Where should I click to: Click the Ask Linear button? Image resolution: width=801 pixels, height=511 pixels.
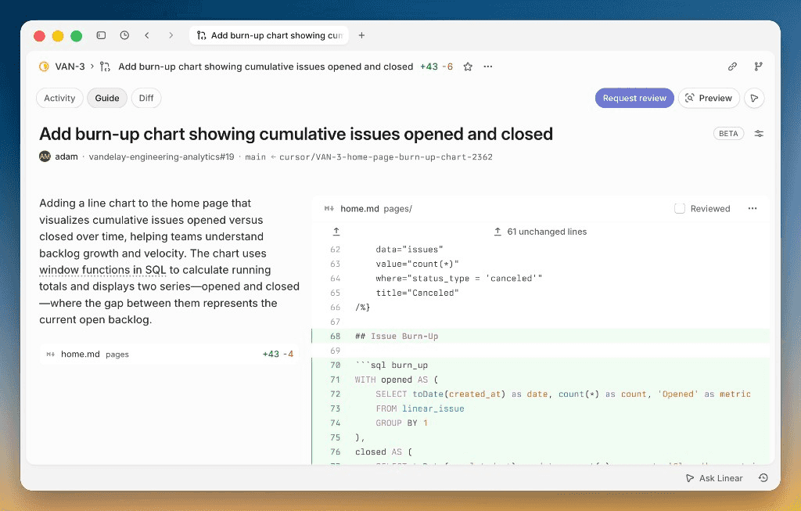tap(714, 478)
